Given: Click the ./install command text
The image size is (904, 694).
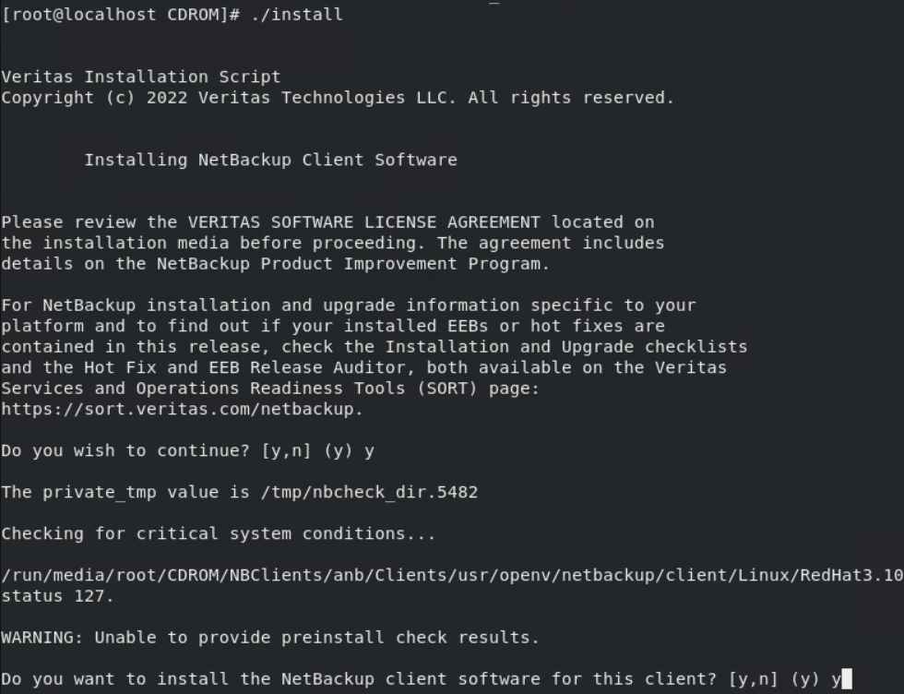Looking at the screenshot, I should (297, 15).
